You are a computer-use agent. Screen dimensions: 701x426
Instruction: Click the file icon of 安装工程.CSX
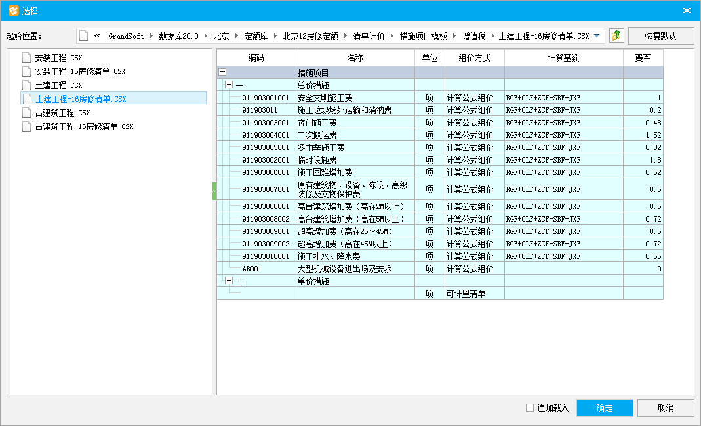pos(27,58)
